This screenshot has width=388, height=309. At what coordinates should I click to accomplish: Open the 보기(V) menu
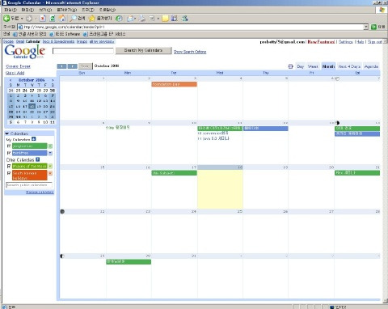pyautogui.click(x=45, y=10)
